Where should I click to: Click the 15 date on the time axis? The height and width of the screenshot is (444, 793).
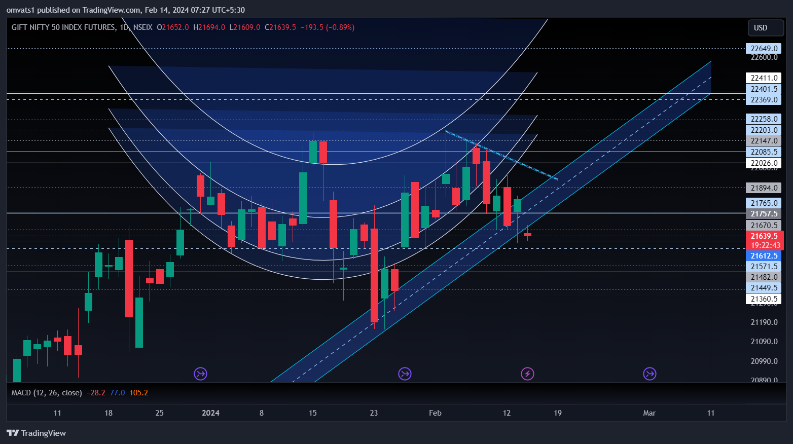coord(313,413)
